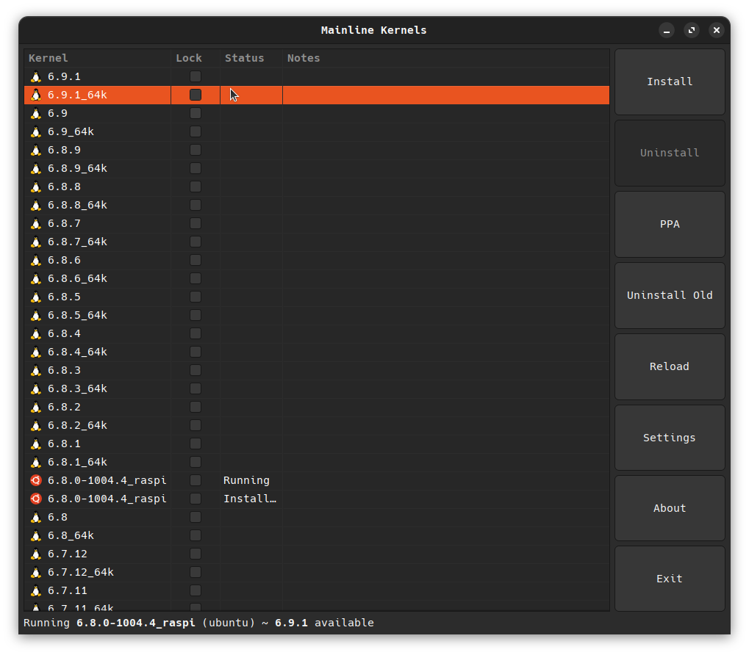Check the lock box for kernel 6.8.9
Viewport: 749px width, 655px height.
click(x=196, y=150)
